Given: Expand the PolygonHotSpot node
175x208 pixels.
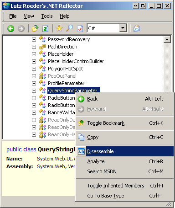Looking at the screenshot, I should 34,69.
